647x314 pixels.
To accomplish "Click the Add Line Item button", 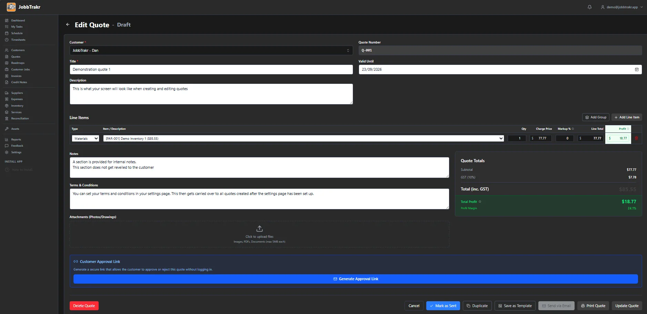I will [x=627, y=117].
